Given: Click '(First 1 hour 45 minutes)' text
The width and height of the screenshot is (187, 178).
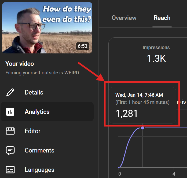Looking at the screenshot, I should click(x=142, y=102).
